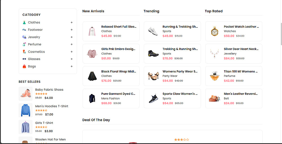Click the Cosmetics category icon
Image resolution: width=282 pixels, height=144 pixels.
click(24, 52)
